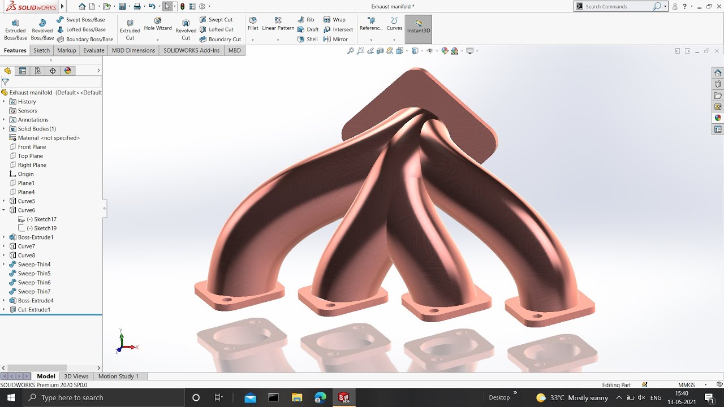Choose Swept Boss/Base feature

pos(81,20)
